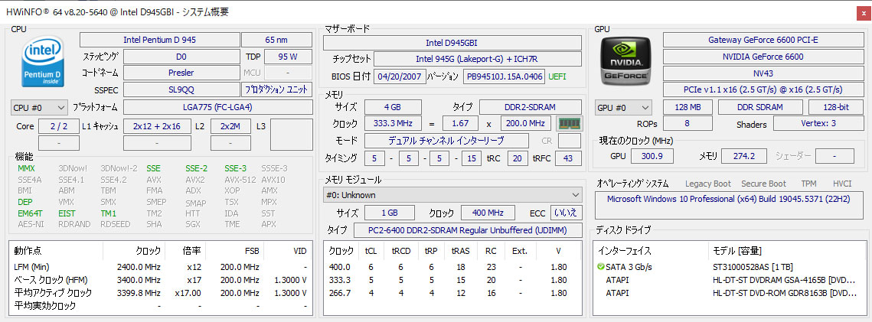Click the NVIDIA GeForce logo
The width and height of the screenshot is (872, 322).
click(625, 60)
